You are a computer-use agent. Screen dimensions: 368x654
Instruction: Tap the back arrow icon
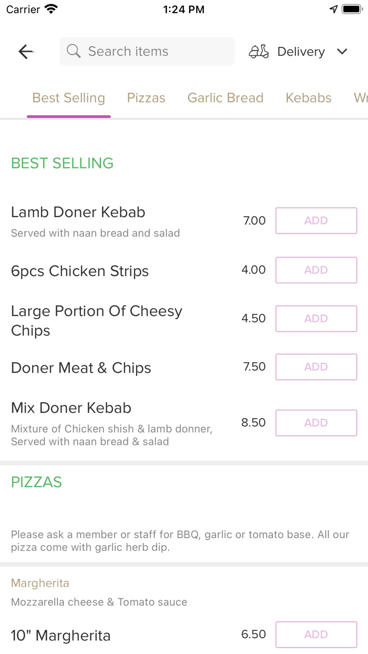pos(25,51)
